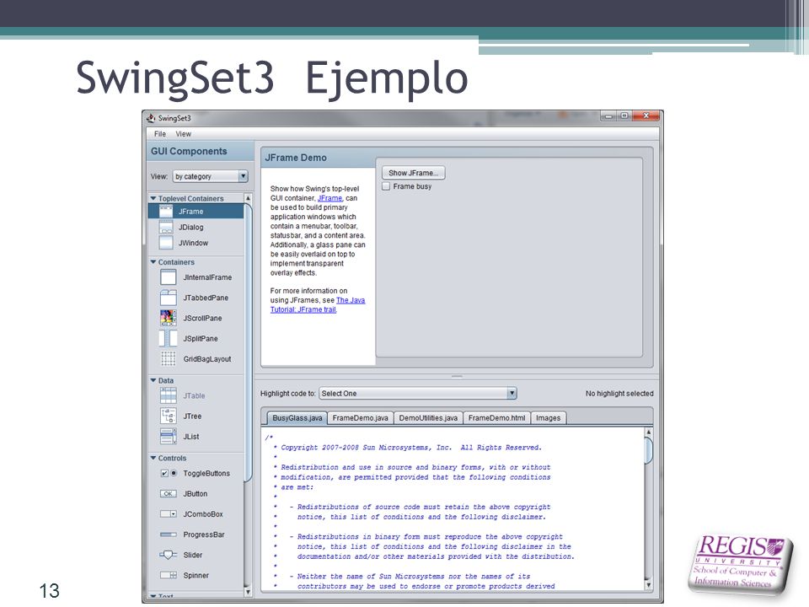Select the ProgressBar text label
809x607 pixels.
[x=204, y=534]
